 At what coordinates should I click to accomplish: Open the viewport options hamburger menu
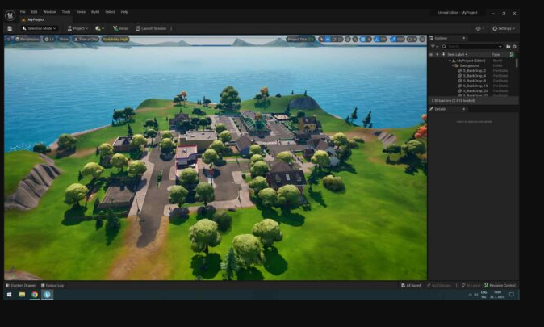point(9,40)
